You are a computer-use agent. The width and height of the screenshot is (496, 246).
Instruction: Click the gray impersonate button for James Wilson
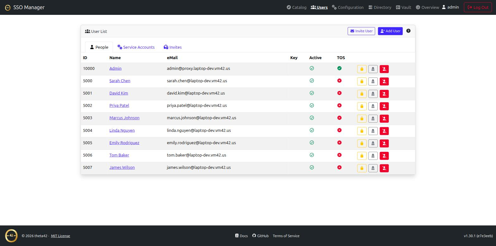click(373, 168)
